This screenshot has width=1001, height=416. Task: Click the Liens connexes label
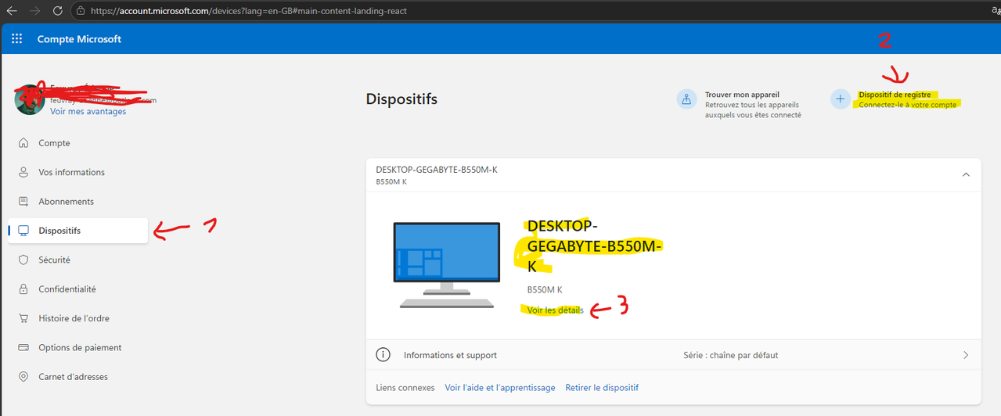click(405, 388)
